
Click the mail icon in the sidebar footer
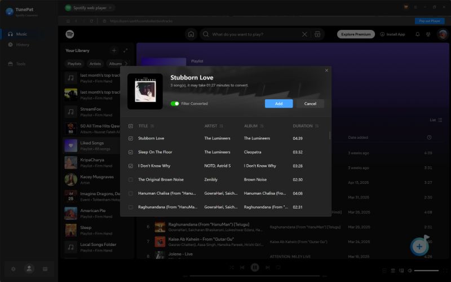(45, 269)
